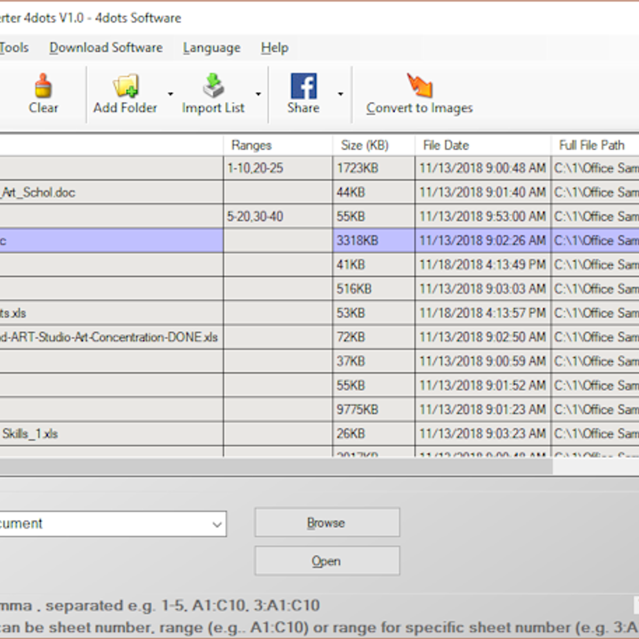This screenshot has width=639, height=639.
Task: Open the Help menu
Action: click(x=274, y=47)
